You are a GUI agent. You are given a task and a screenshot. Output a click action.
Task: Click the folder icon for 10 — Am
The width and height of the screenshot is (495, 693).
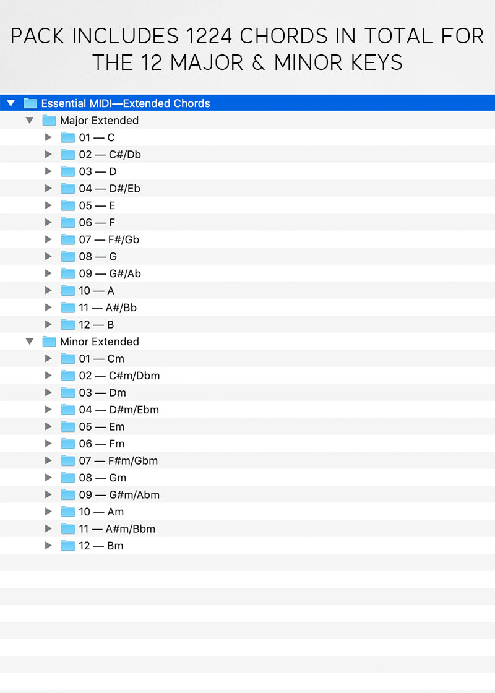click(x=67, y=512)
